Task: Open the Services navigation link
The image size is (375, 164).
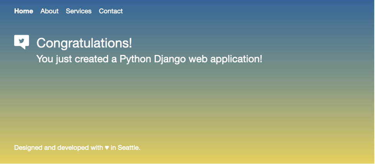Action: pos(79,11)
